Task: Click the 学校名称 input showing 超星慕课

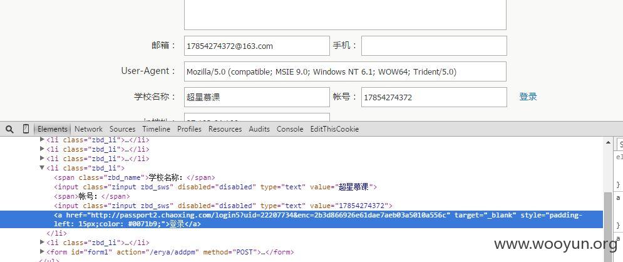Action: (x=257, y=97)
